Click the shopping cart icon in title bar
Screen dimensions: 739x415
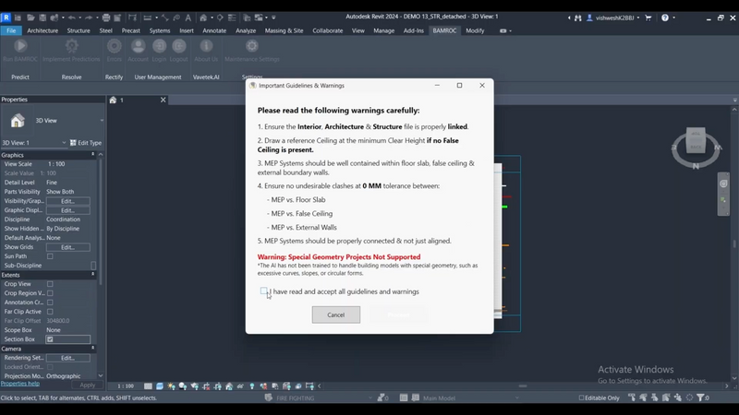(648, 18)
